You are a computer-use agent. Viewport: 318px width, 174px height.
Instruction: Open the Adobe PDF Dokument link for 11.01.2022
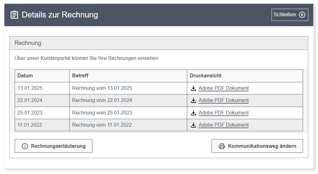coord(223,125)
